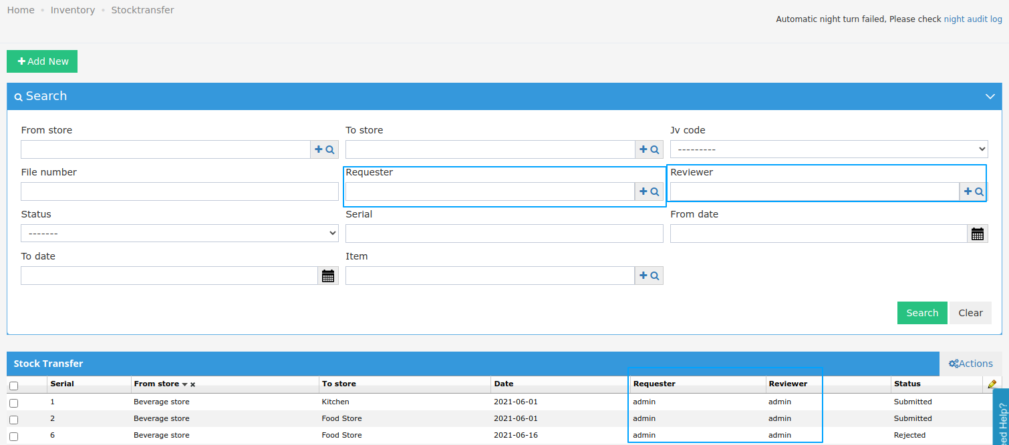Click Beverage store in serial 6 row
This screenshot has height=445, width=1009.
161,435
